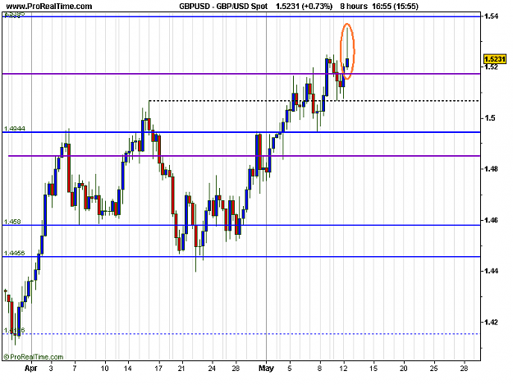Click the www.ProRealTime.com header text
513x385 pixels.
click(49, 6)
